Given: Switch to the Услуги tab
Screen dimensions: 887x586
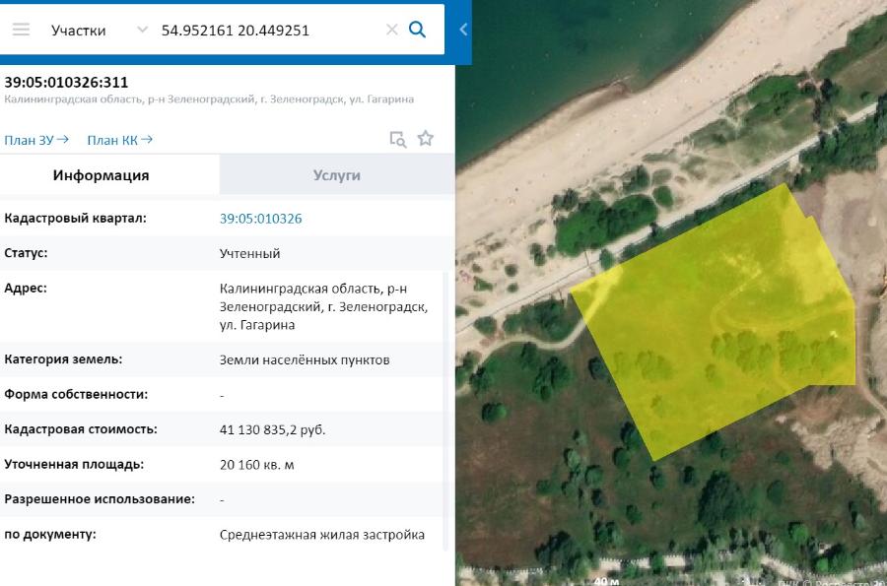Looking at the screenshot, I should tap(337, 175).
